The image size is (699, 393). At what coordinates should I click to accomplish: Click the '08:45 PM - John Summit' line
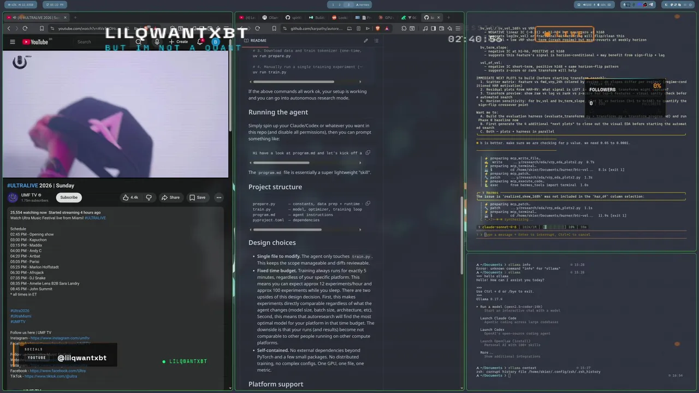coord(31,289)
